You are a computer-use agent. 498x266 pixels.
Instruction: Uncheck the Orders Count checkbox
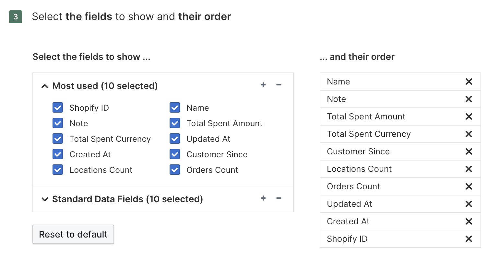(x=174, y=170)
